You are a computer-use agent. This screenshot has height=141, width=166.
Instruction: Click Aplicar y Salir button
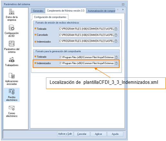(65, 134)
